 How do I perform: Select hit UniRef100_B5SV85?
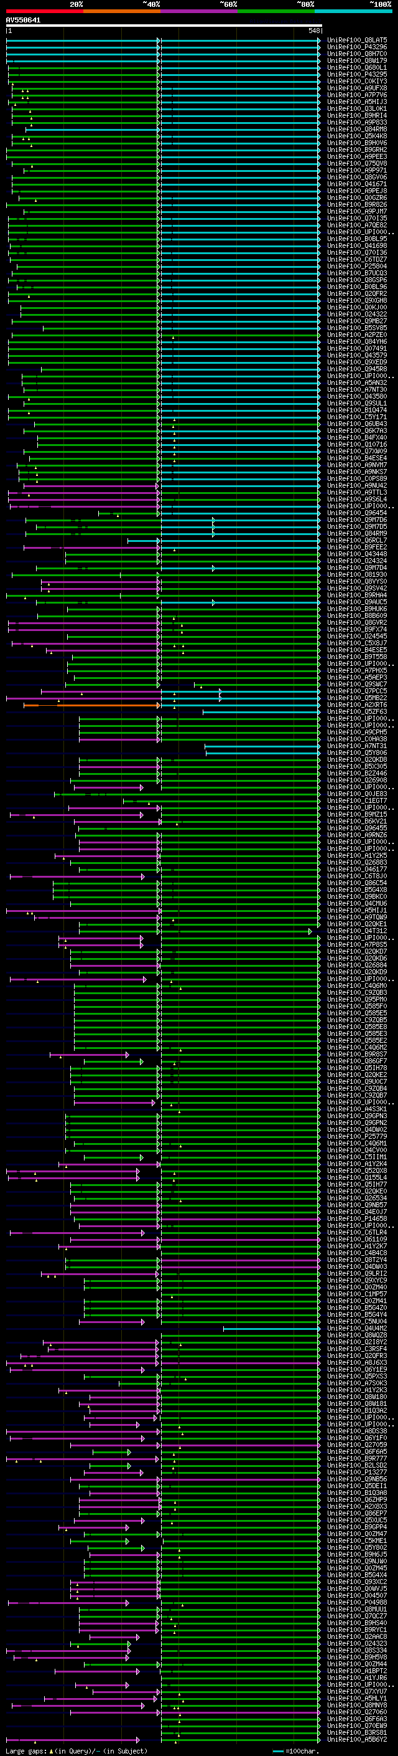click(x=357, y=328)
